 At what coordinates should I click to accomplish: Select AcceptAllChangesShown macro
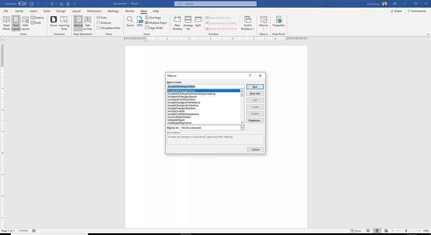tap(182, 96)
